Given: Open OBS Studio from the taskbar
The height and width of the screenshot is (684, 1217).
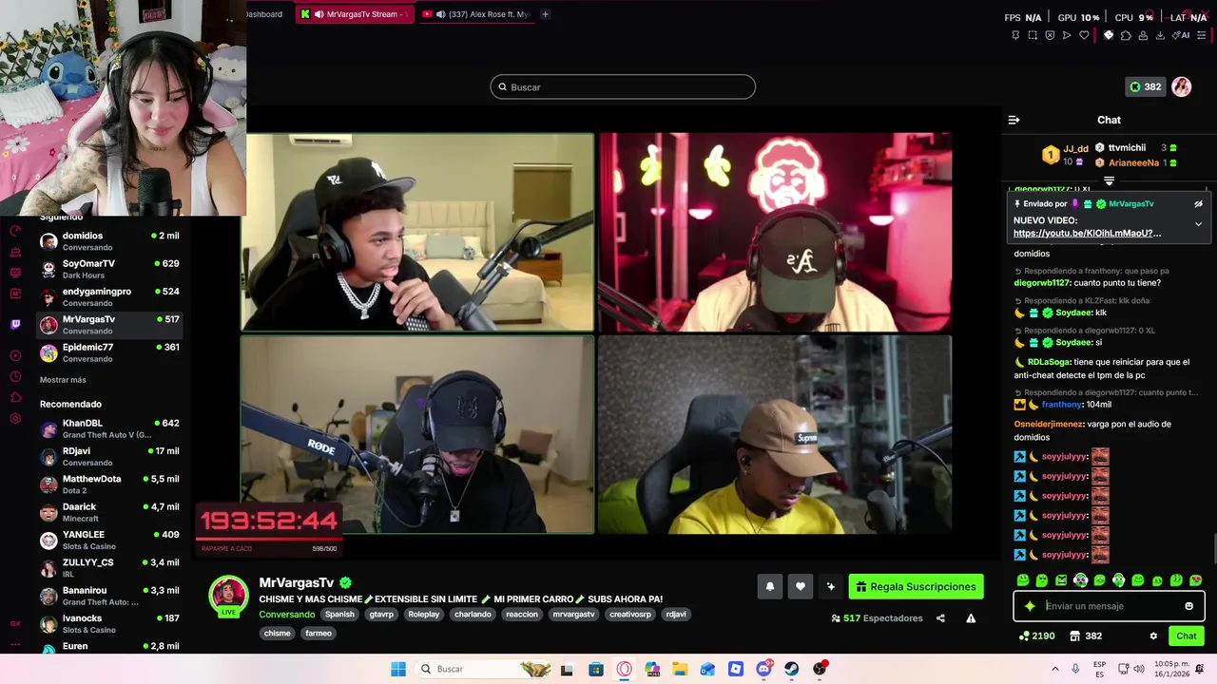Looking at the screenshot, I should [820, 669].
